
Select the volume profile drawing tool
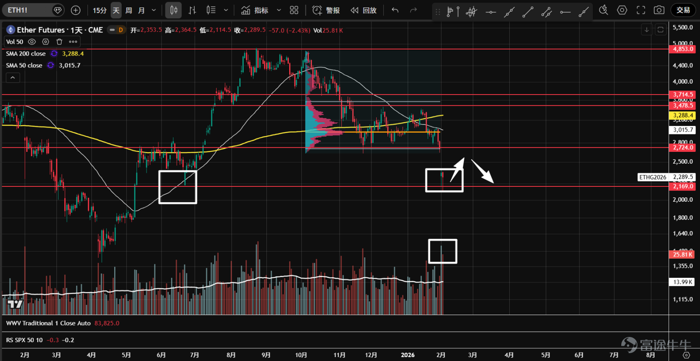click(x=453, y=12)
